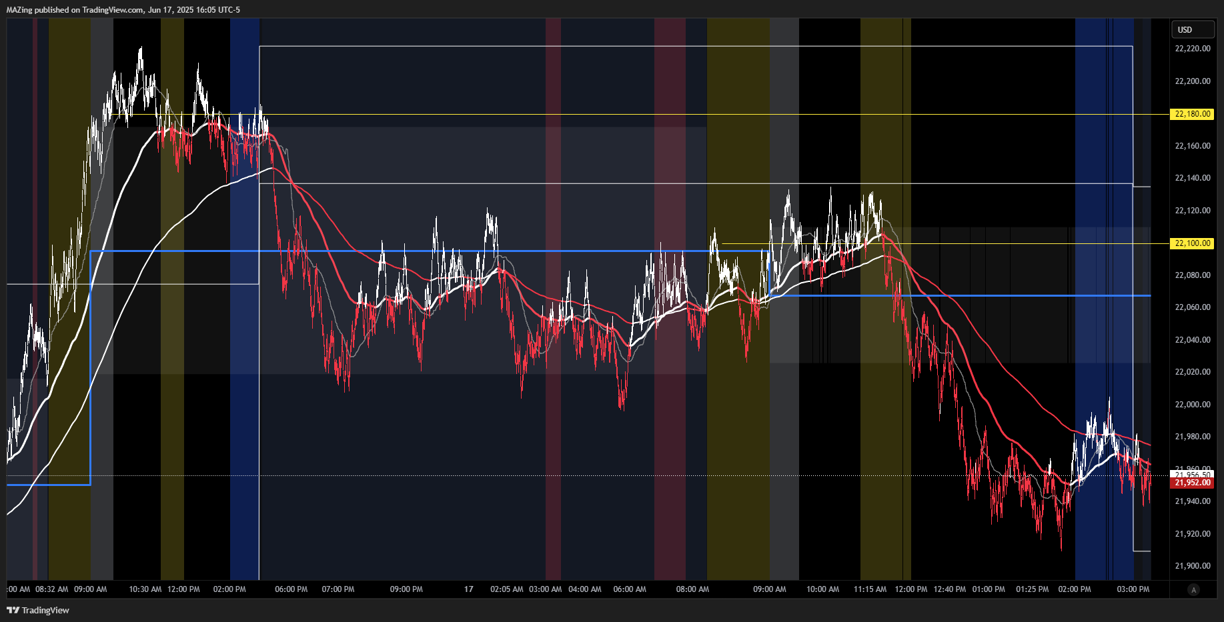Viewport: 1224px width, 622px height.
Task: Click the 22,080.00 price axis label
Action: (1193, 275)
